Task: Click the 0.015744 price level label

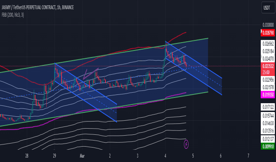Action: 268,116
